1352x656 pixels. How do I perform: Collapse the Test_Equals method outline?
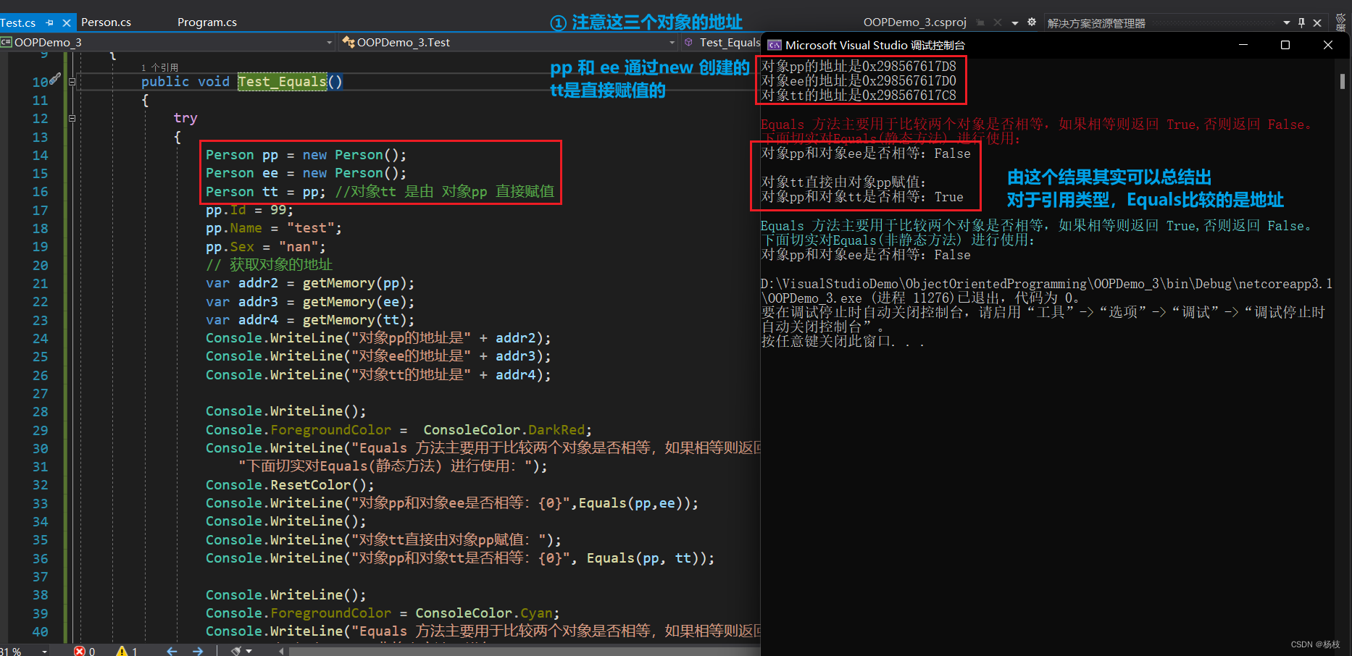[x=72, y=82]
